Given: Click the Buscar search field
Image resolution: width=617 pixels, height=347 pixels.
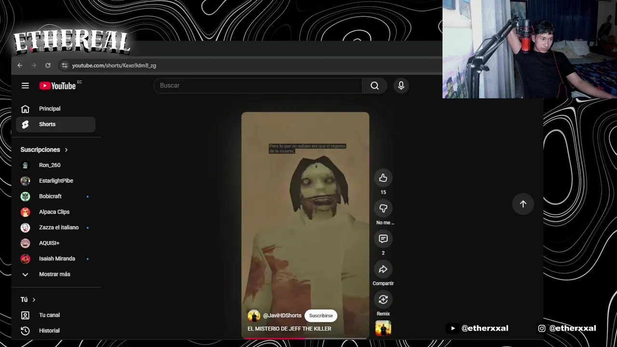Looking at the screenshot, I should 258,85.
